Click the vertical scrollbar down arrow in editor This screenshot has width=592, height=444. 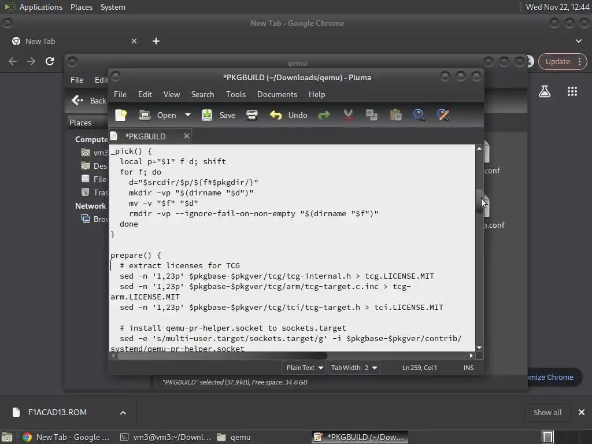point(479,347)
